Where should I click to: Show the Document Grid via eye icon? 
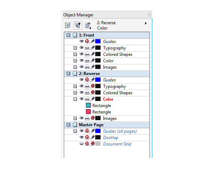[82, 144]
